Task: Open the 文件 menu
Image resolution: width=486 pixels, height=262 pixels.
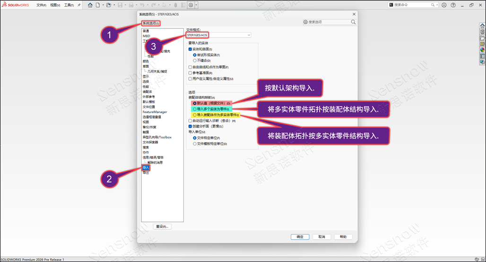Action: coord(41,5)
